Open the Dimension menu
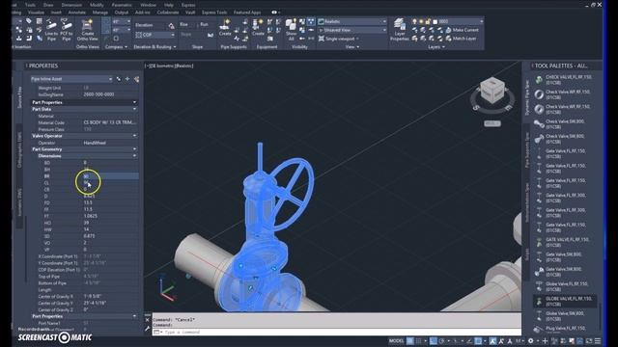 coord(71,5)
